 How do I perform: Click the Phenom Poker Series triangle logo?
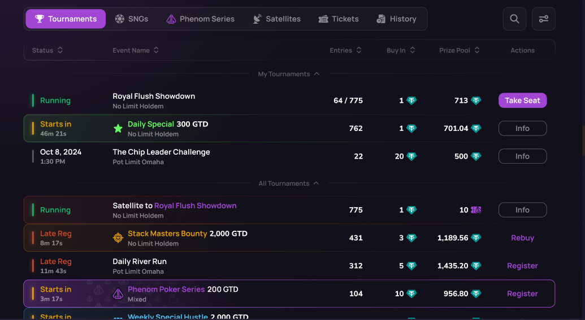click(118, 293)
